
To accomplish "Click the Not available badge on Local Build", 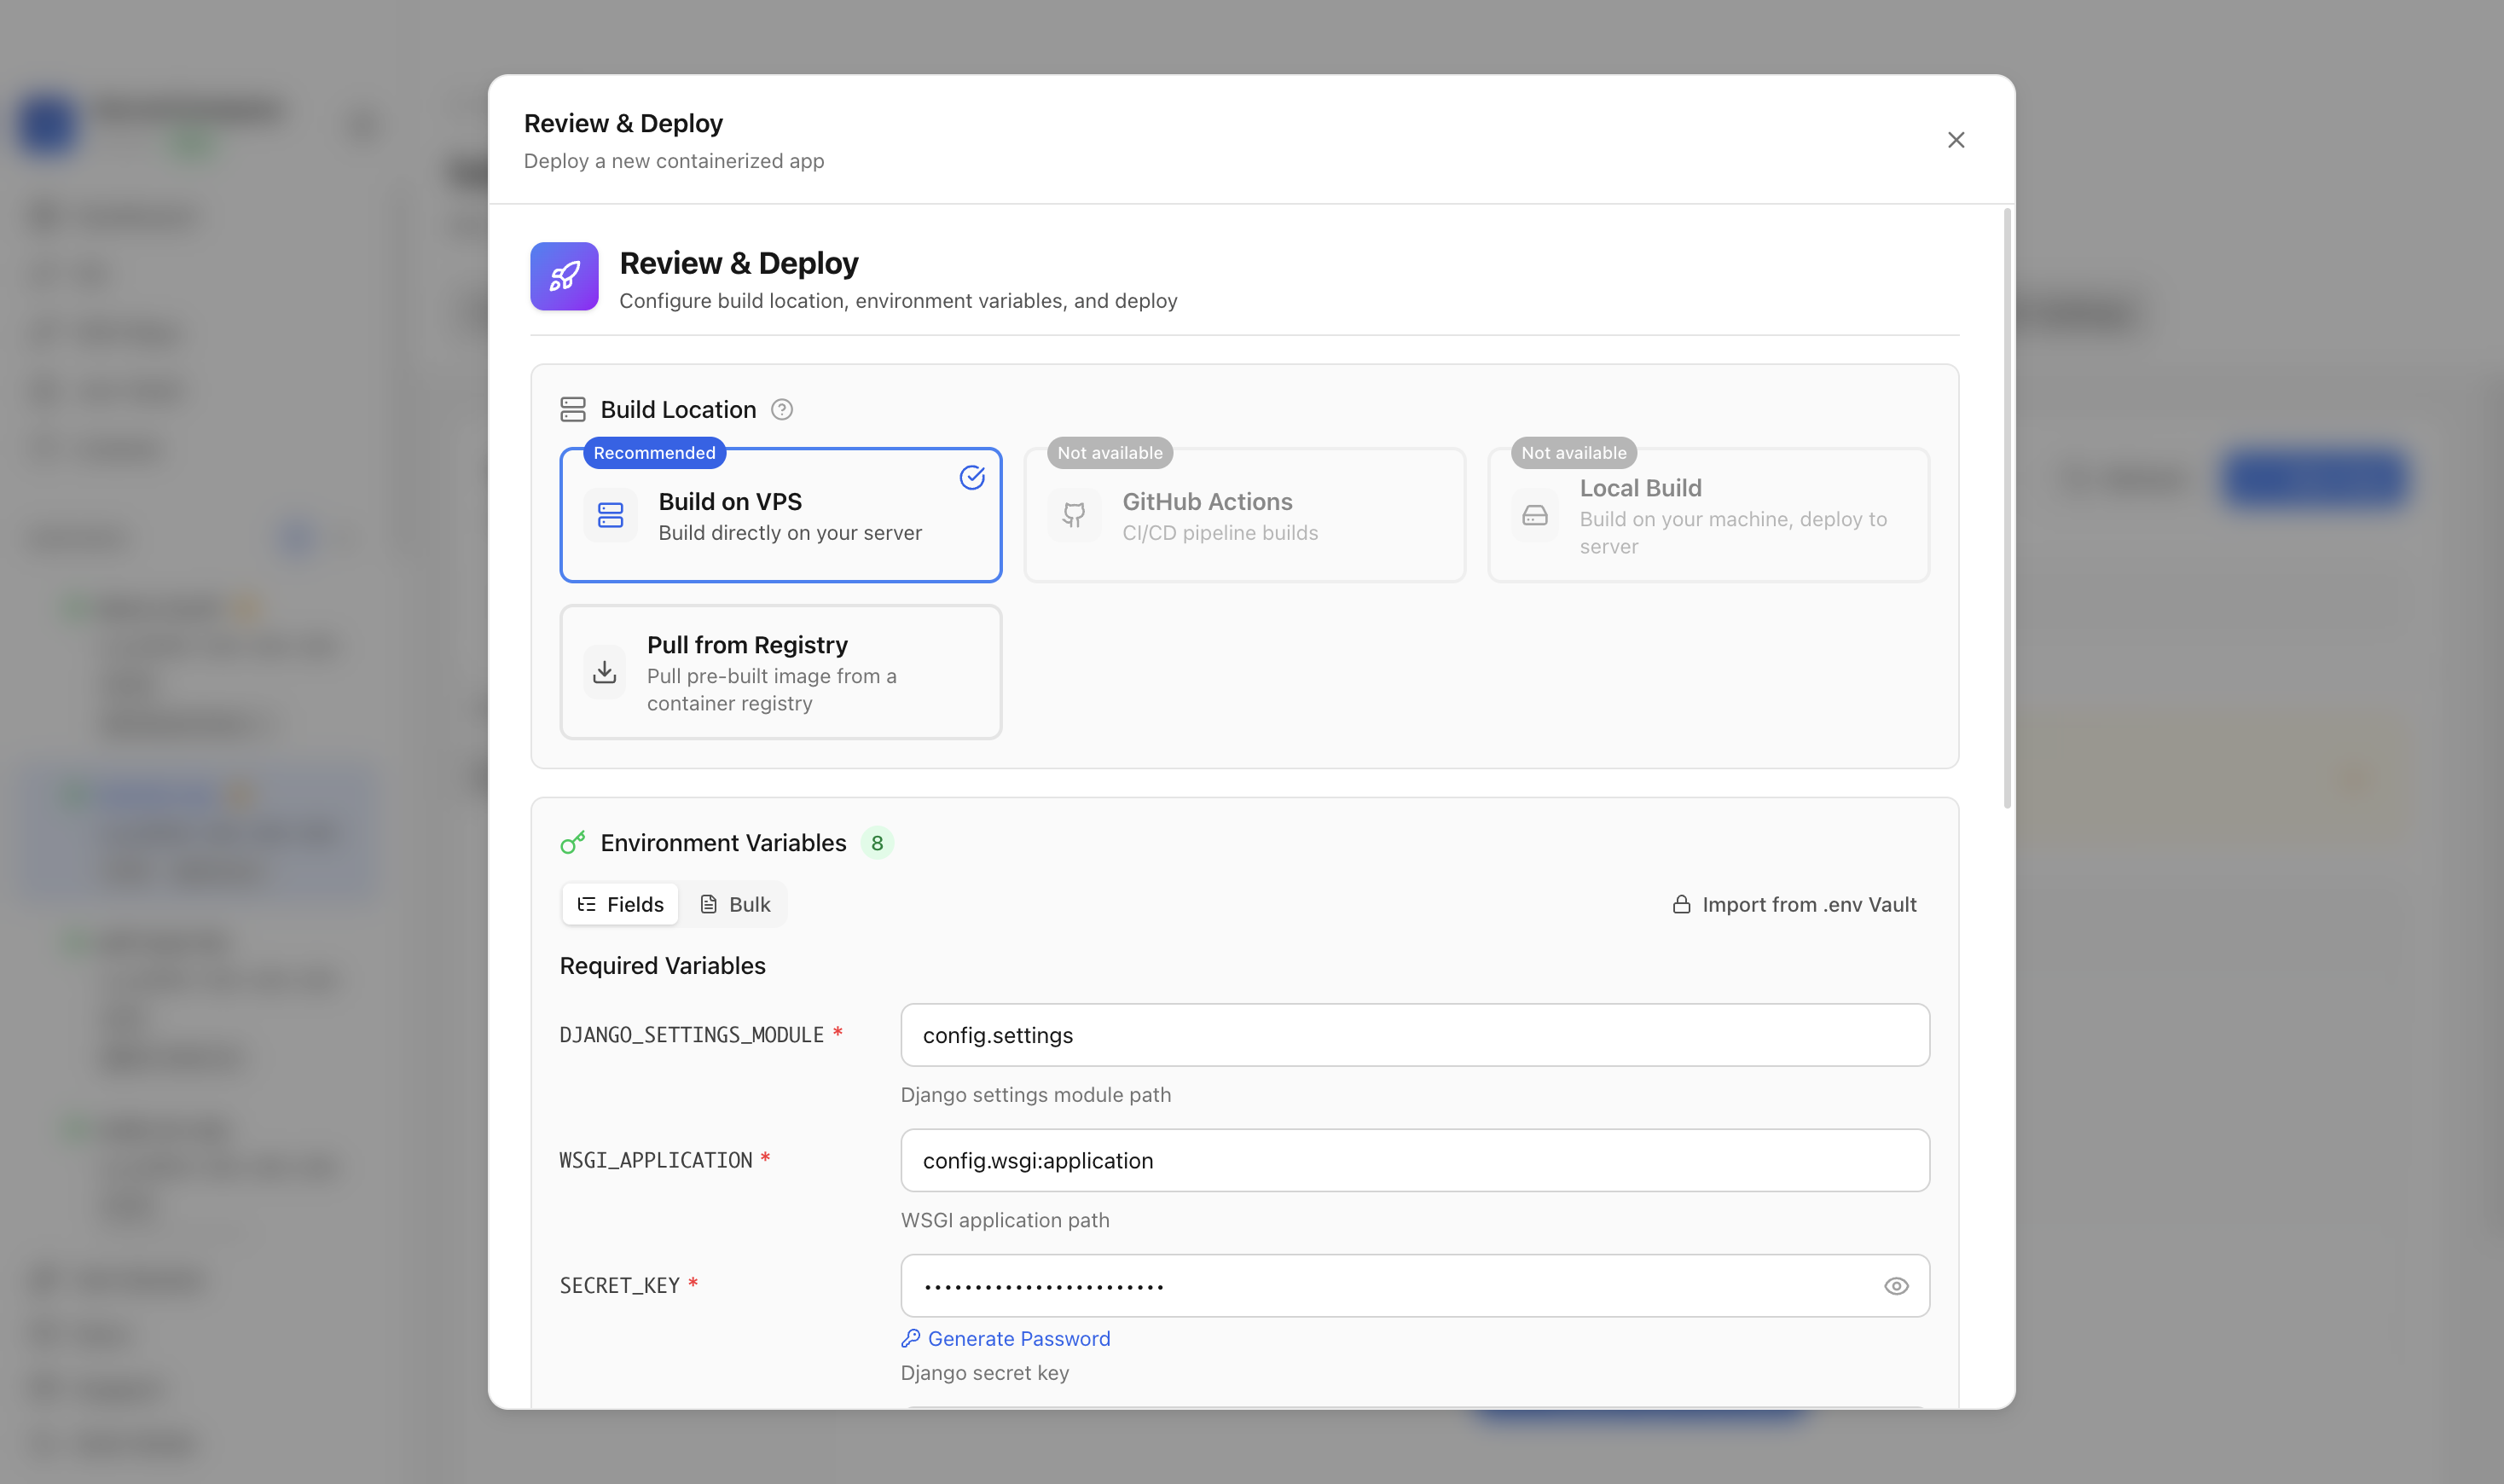I will (1574, 453).
